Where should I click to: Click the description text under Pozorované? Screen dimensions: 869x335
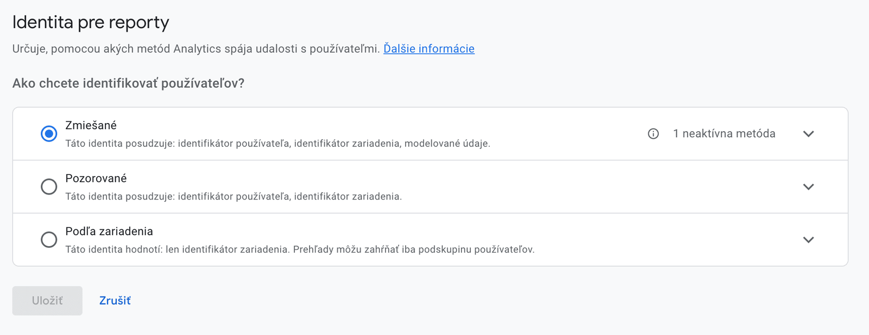234,196
